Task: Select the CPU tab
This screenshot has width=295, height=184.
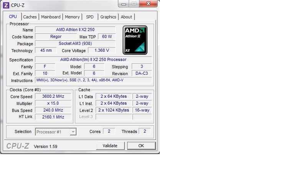Action: (x=13, y=16)
